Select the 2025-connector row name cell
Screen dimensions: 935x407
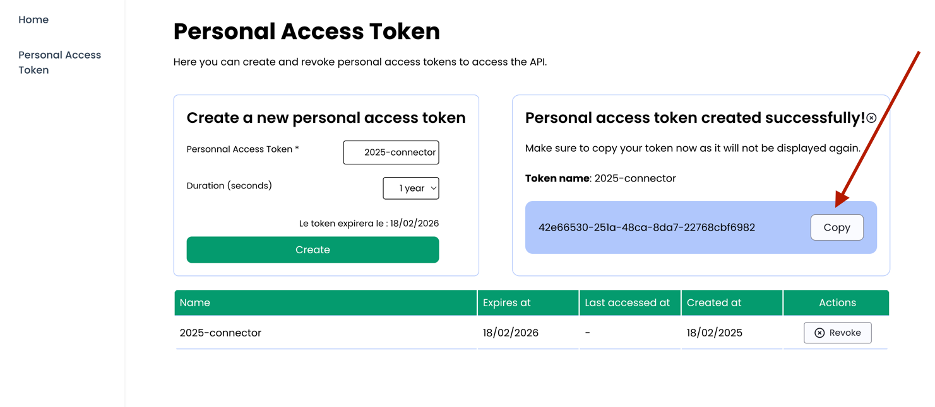pos(220,333)
